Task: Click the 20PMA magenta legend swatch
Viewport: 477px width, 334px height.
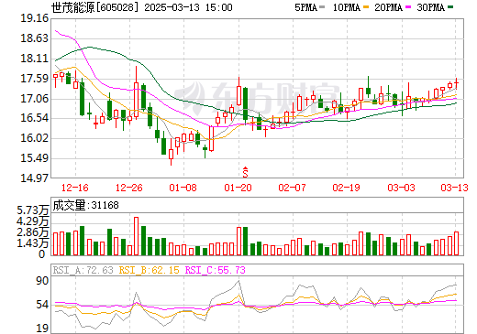Action: pos(408,7)
